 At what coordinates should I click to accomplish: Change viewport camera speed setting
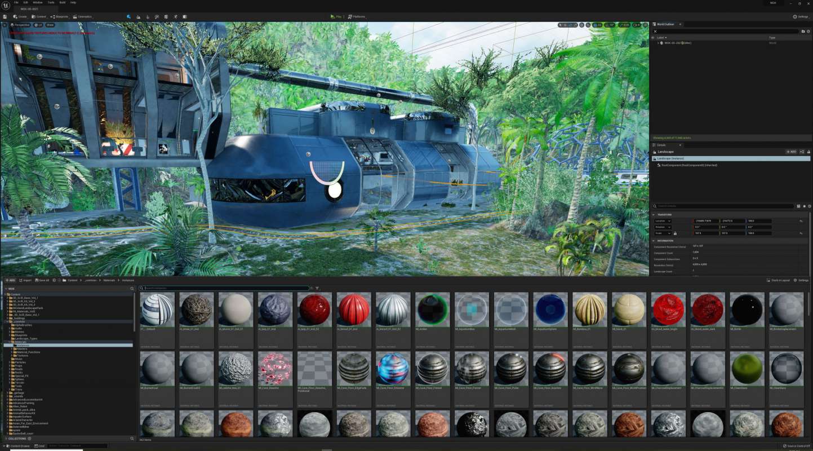coord(637,25)
